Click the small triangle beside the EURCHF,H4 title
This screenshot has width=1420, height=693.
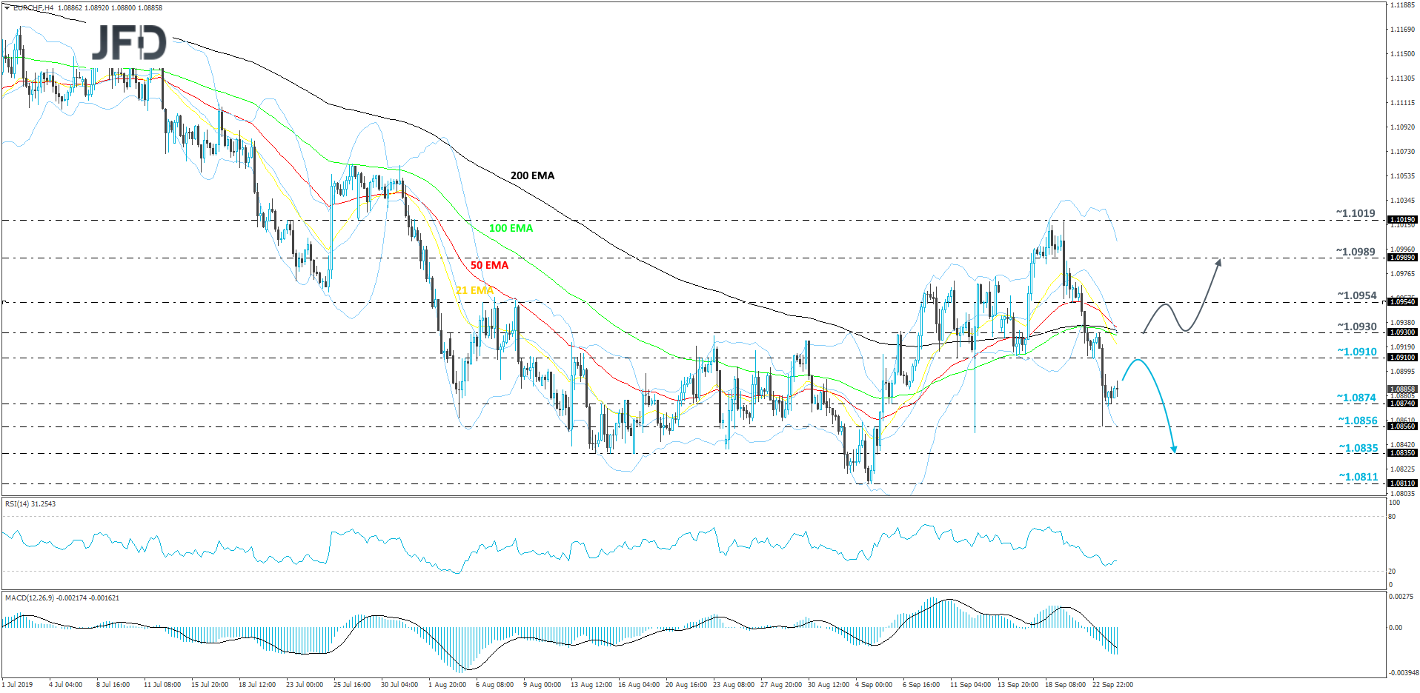[x=7, y=8]
